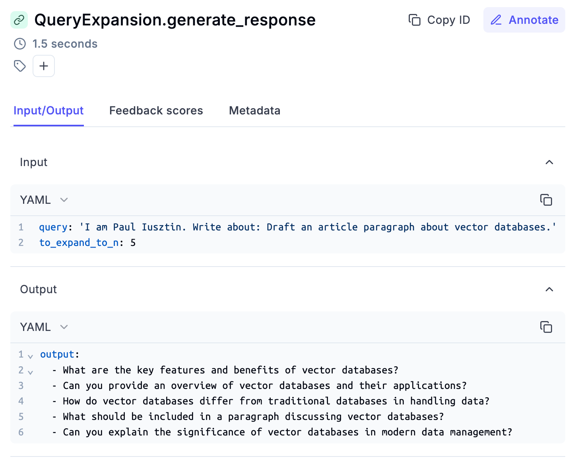Collapse the Output section
The height and width of the screenshot is (468, 574).
[x=549, y=289]
